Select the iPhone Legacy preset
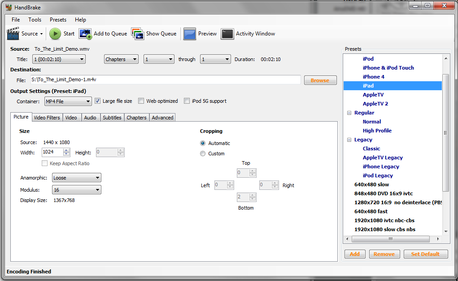The height and width of the screenshot is (281, 458). (381, 167)
